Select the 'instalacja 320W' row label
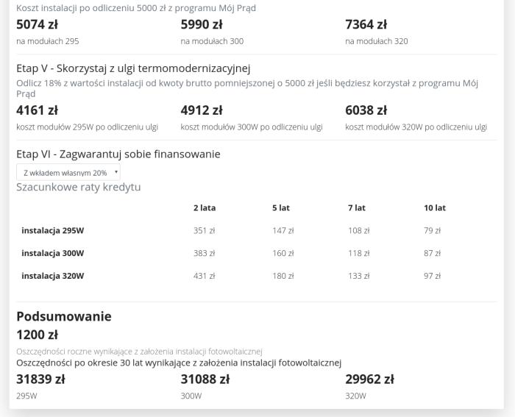This screenshot has width=515, height=417. point(53,276)
